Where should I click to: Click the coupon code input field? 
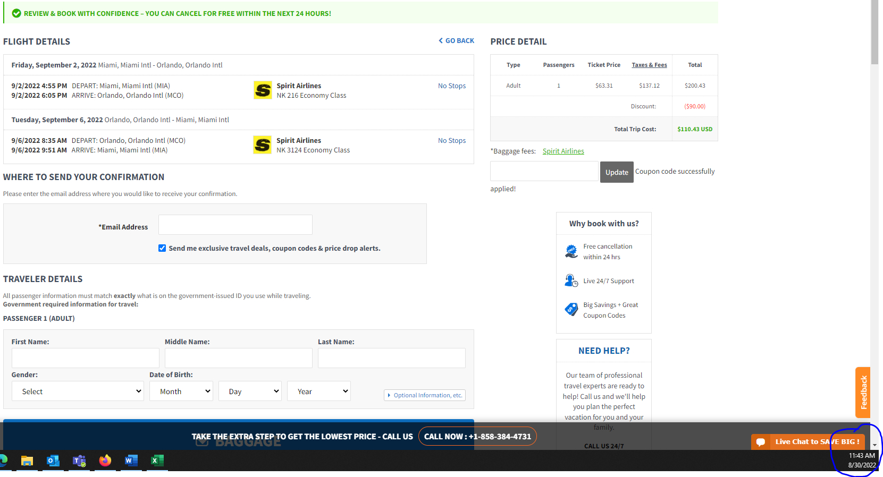(x=544, y=171)
